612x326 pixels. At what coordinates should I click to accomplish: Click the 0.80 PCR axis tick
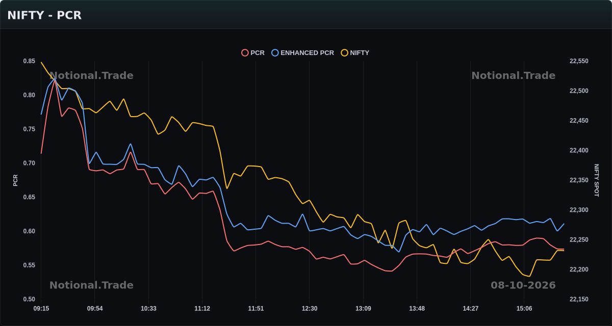(x=29, y=95)
